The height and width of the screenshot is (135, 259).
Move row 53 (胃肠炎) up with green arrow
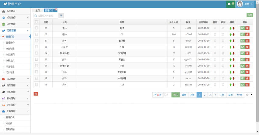231,60
